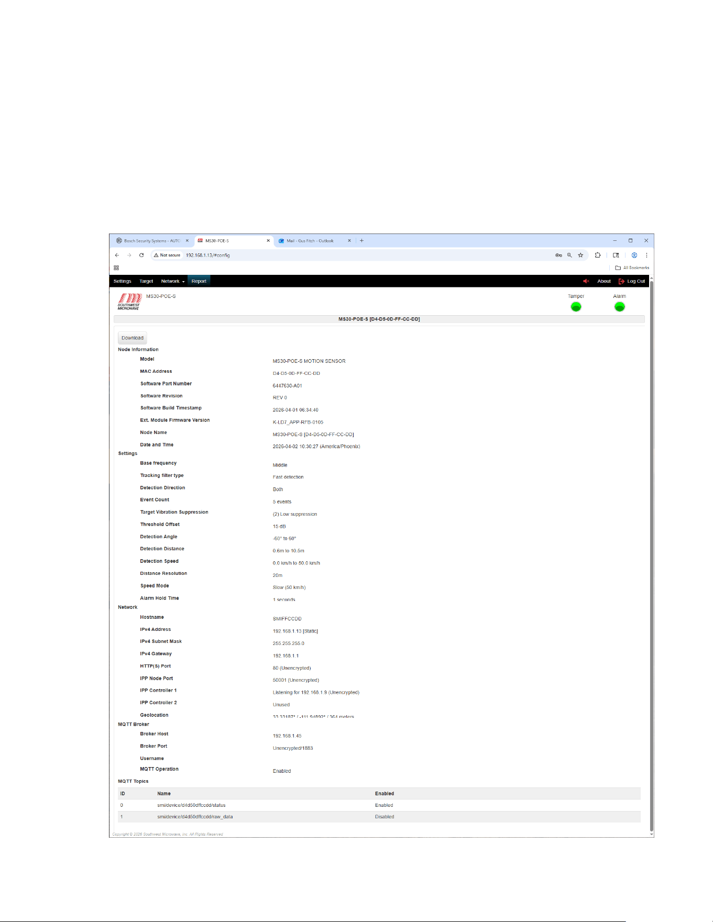Click software part number 6447630-A01
The image size is (713, 922).
click(x=287, y=386)
